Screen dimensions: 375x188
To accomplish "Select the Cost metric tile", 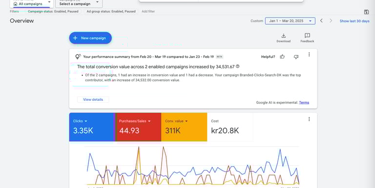I will click(x=230, y=127).
